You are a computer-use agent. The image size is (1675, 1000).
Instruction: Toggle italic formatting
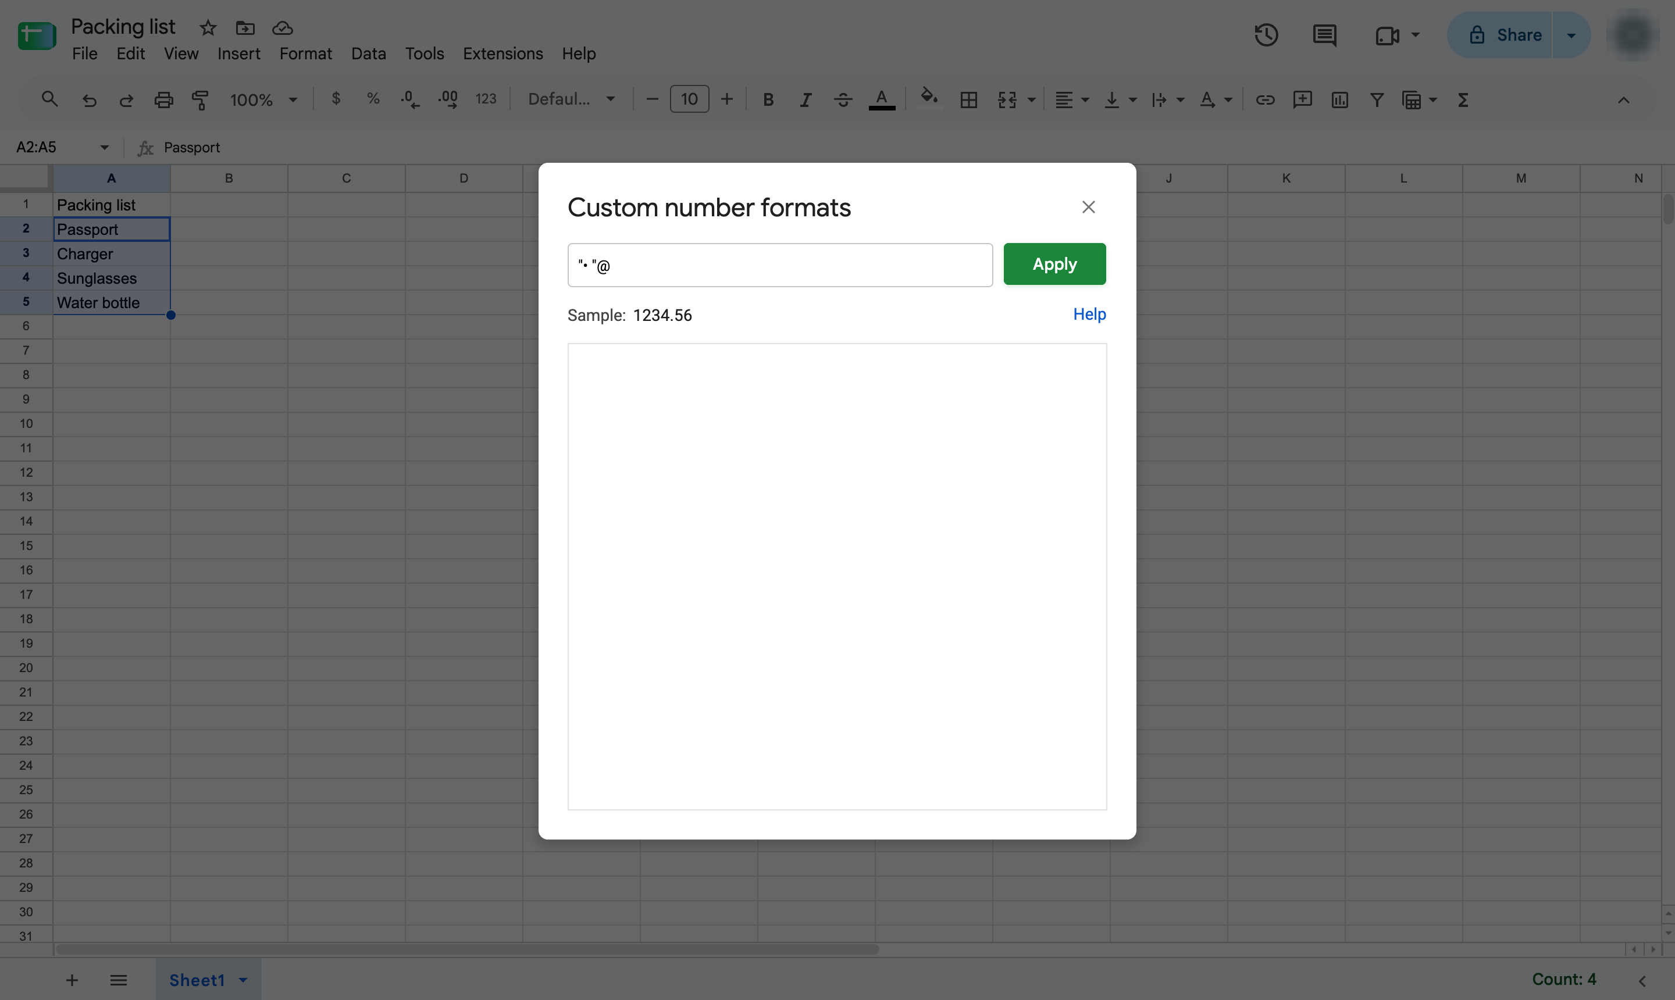(x=806, y=100)
